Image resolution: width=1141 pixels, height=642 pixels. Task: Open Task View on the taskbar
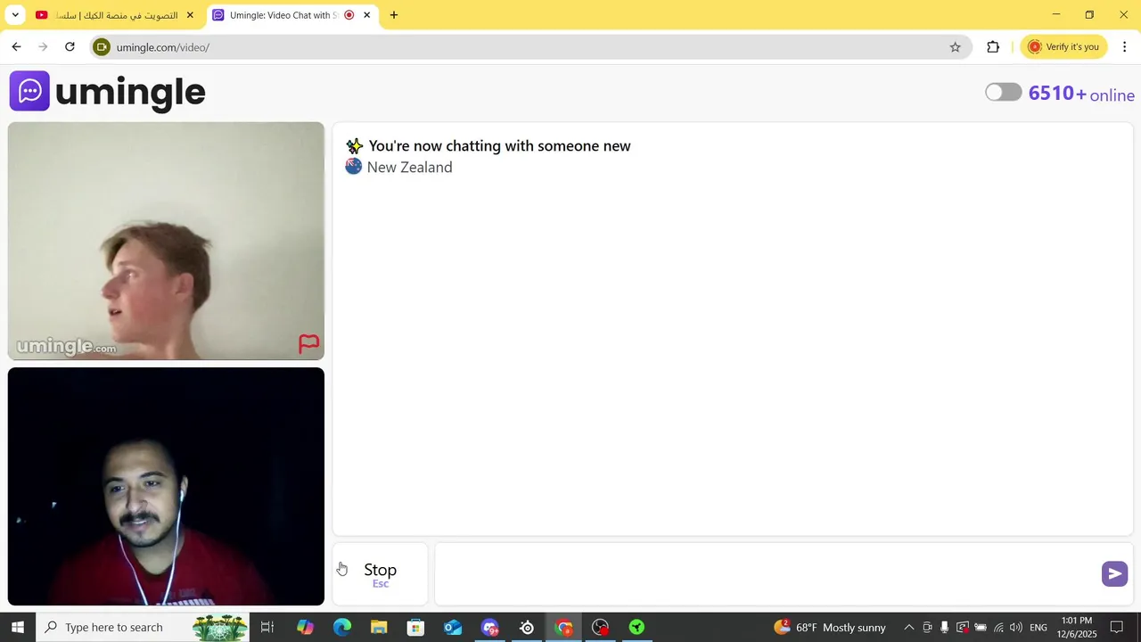pyautogui.click(x=267, y=628)
